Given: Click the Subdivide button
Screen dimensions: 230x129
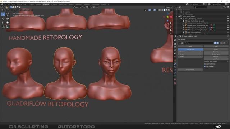Looking at the screenshot, I should (216, 52).
